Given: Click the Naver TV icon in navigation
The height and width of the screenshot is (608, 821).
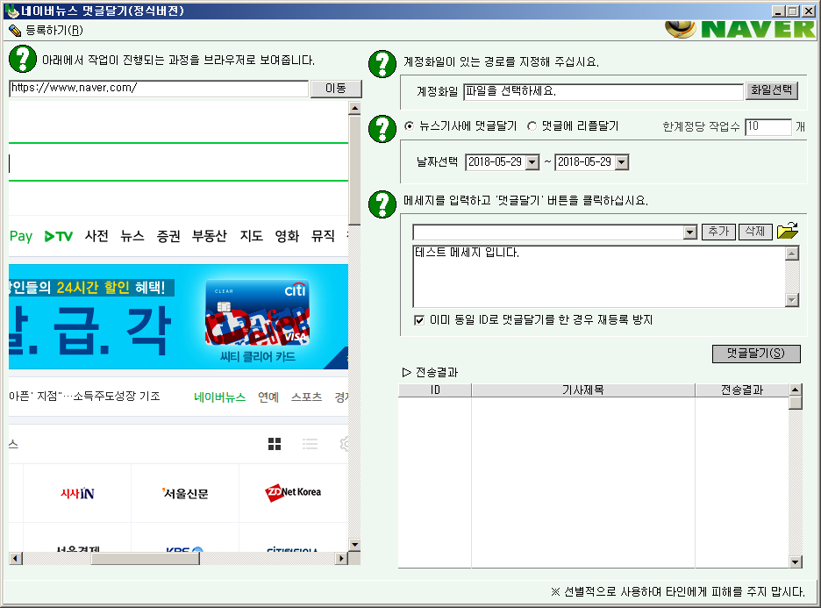Looking at the screenshot, I should tap(59, 236).
